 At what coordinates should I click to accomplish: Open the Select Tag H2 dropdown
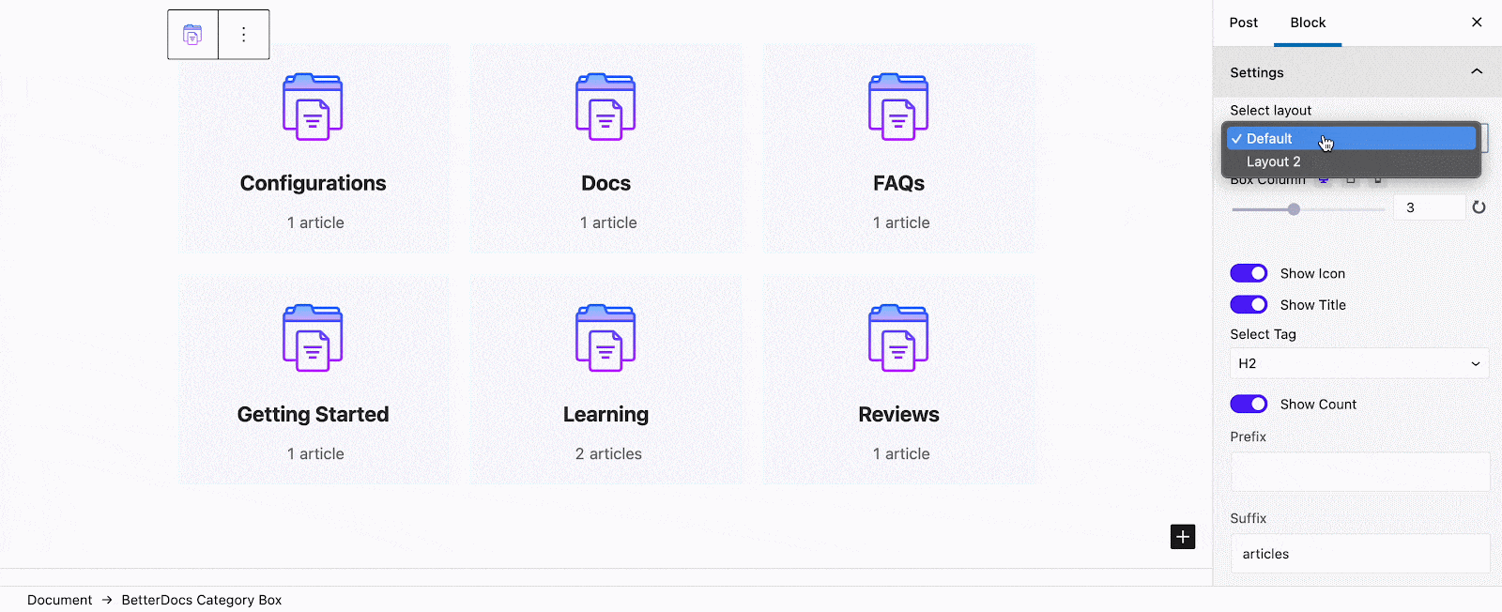[1359, 363]
